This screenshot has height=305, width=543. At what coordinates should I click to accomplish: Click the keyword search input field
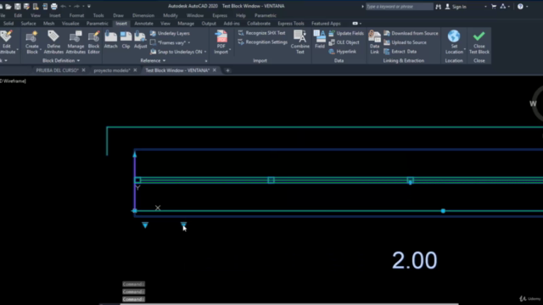point(399,7)
